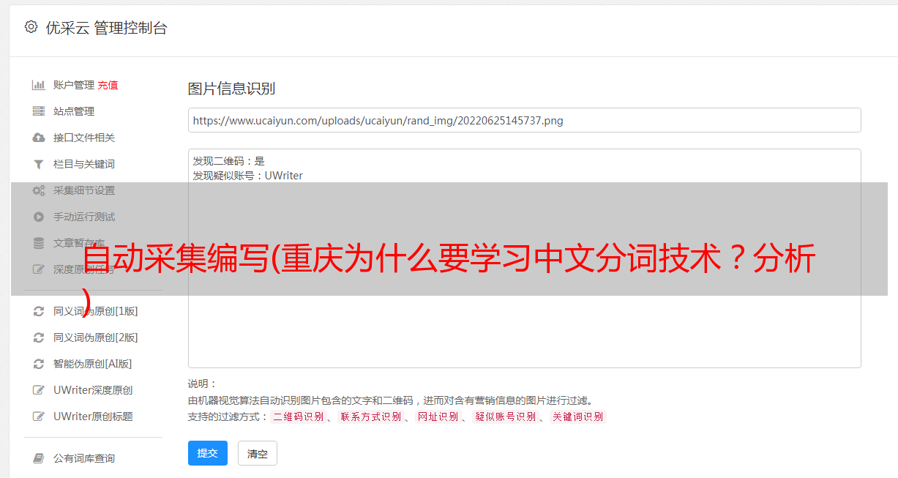Click the edit icon for UWriter深度原创
This screenshot has width=898, height=478.
[x=39, y=390]
